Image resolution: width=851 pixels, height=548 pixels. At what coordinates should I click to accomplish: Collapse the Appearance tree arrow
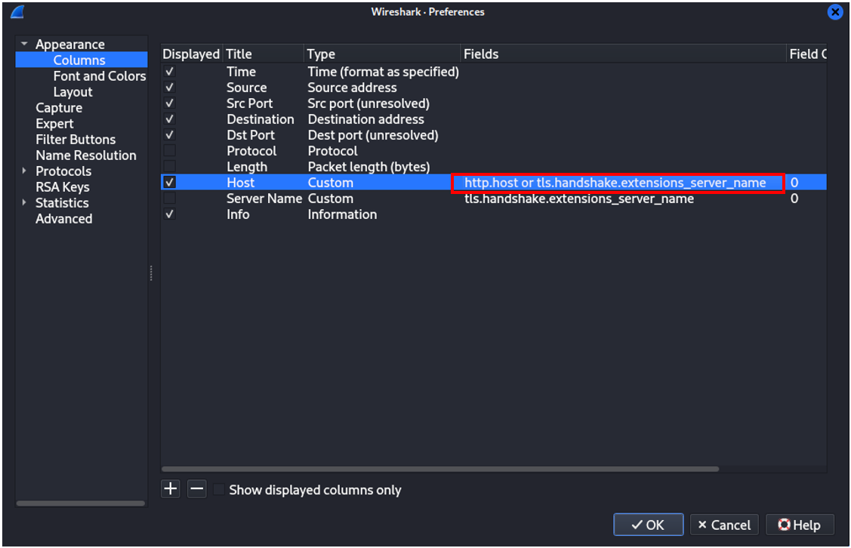tap(24, 44)
